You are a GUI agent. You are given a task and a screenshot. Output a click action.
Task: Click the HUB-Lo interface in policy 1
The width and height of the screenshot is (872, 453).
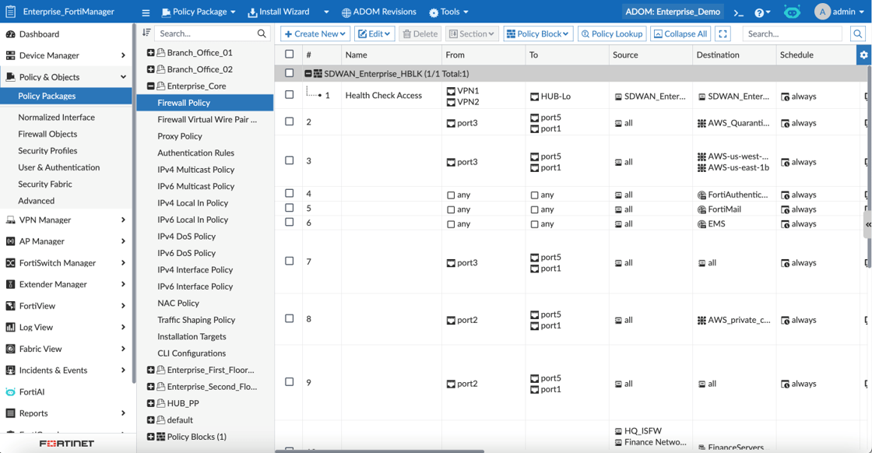click(x=550, y=97)
